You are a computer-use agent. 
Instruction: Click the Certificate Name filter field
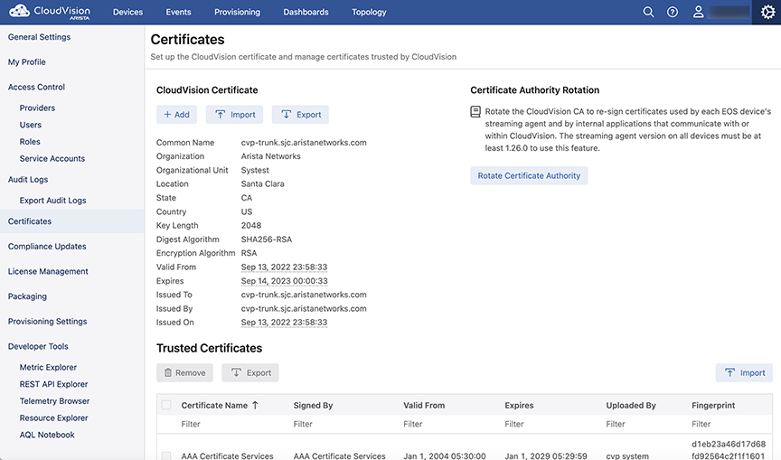point(232,424)
